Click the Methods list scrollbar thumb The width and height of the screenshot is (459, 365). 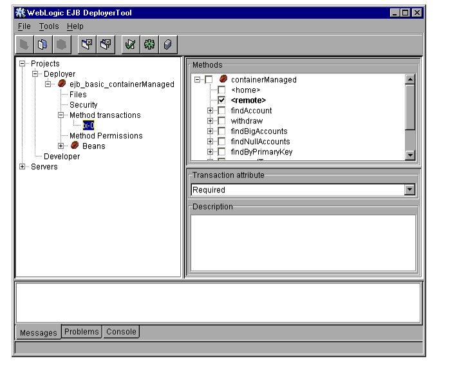(x=410, y=107)
